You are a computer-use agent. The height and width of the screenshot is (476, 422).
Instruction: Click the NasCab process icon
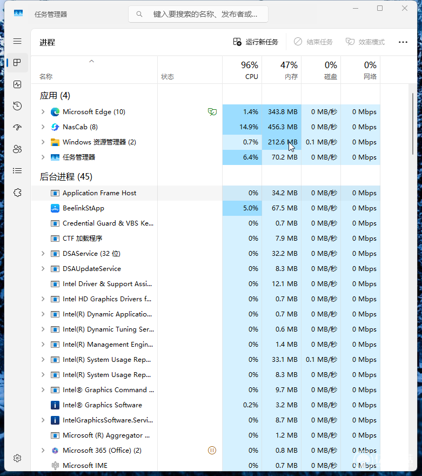click(55, 127)
